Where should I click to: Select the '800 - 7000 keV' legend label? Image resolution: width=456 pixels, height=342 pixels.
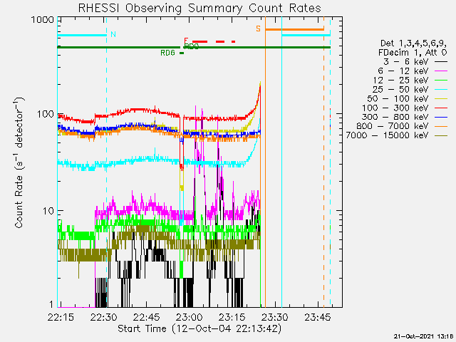(393, 126)
